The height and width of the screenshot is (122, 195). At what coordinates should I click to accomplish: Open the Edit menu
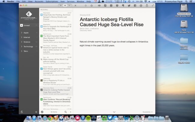24,2
